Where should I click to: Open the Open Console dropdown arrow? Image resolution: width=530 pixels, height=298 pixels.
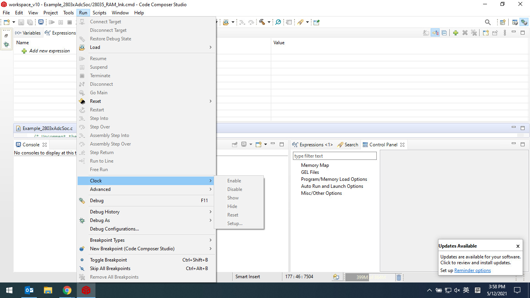(x=265, y=144)
